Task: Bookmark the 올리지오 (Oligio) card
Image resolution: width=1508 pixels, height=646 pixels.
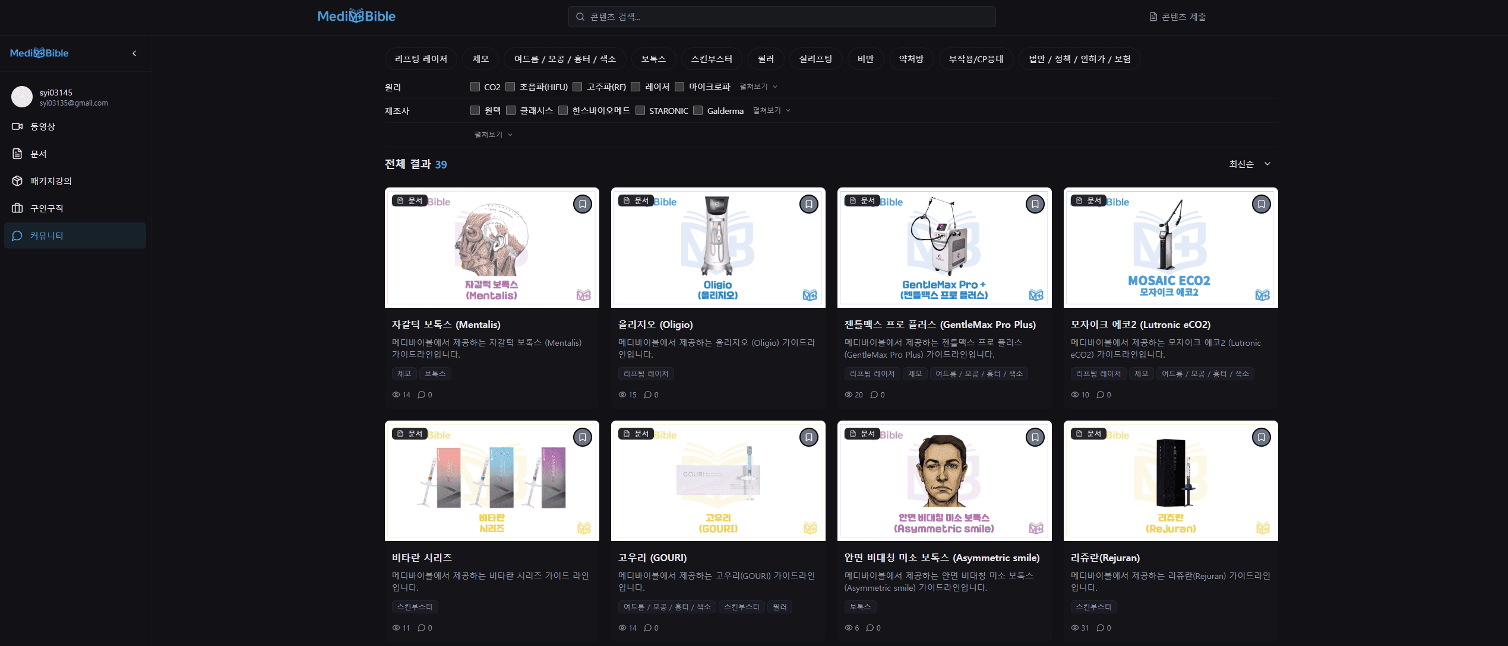Action: [808, 204]
